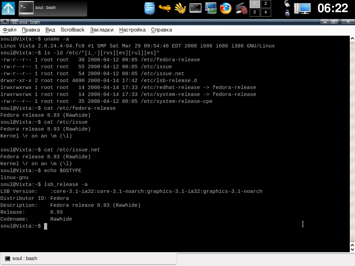Viewport: 355px width, 266px height.
Task: Open the Правка menu
Action: point(31,30)
